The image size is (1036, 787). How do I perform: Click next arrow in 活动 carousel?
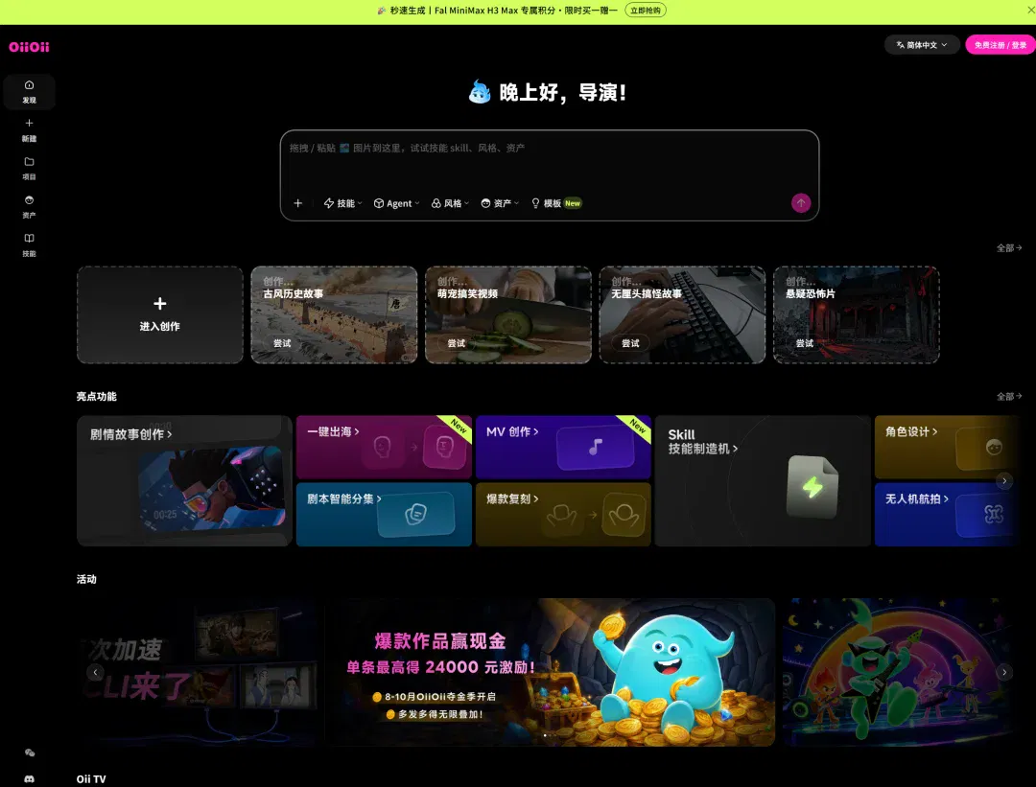[x=1004, y=672]
